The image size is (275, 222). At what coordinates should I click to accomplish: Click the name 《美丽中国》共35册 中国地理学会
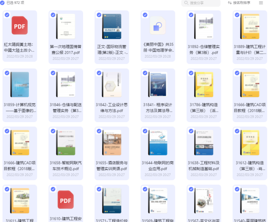[x=158, y=48]
